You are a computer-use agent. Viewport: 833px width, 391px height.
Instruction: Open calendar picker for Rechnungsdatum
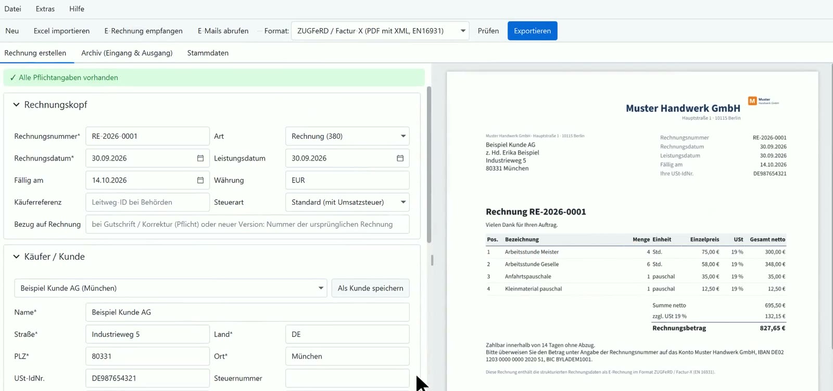click(200, 158)
